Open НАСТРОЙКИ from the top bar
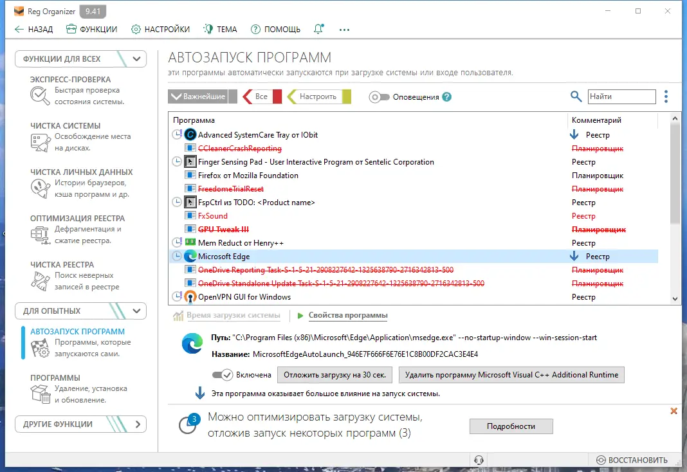Image resolution: width=687 pixels, height=472 pixels. click(160, 30)
